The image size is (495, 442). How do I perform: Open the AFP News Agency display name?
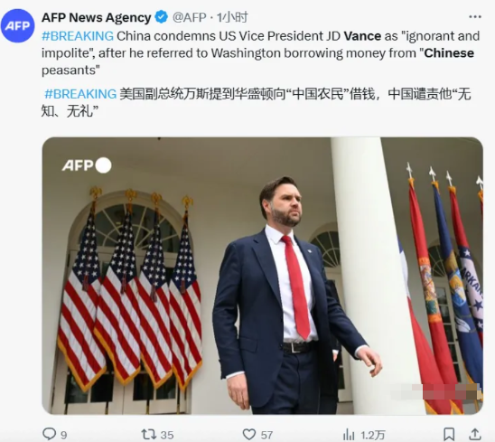pos(97,17)
